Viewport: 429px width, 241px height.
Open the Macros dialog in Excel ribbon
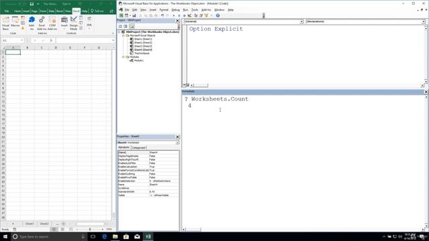15,22
